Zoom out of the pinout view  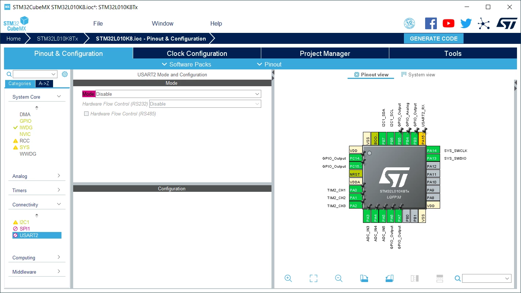pos(339,278)
